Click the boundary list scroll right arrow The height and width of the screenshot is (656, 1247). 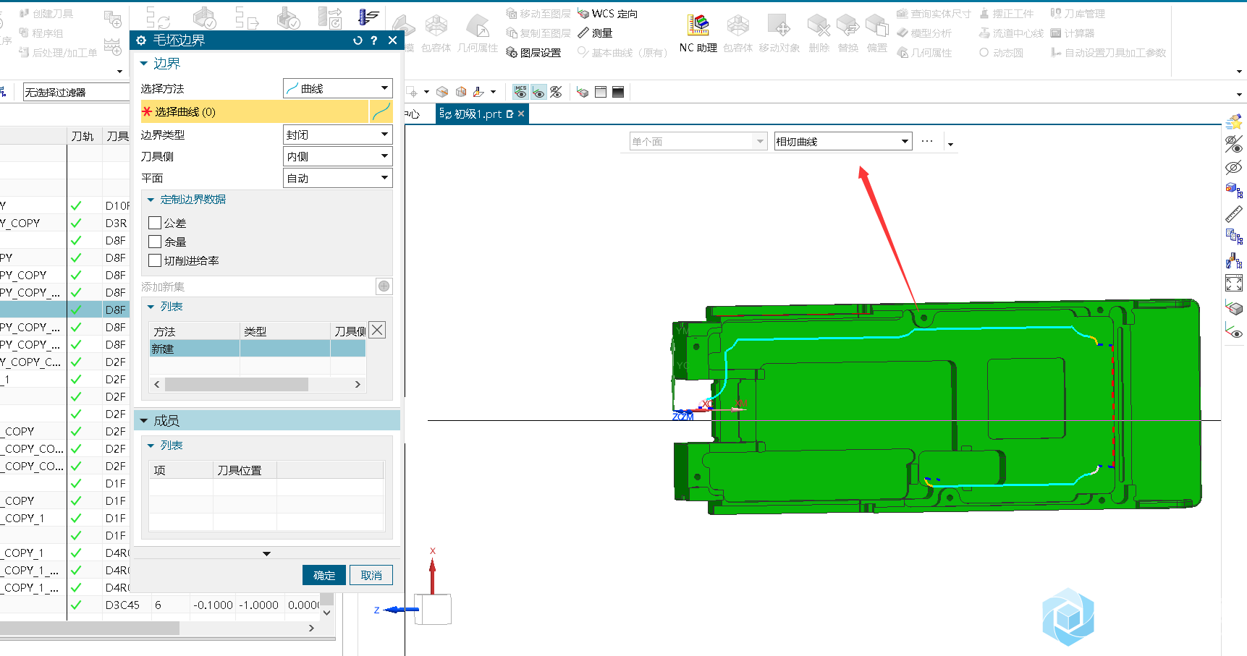coord(358,384)
